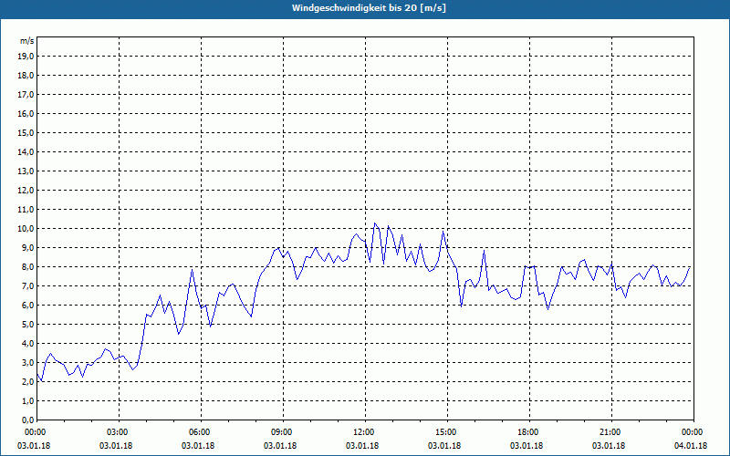Select the '03:00' time label
The image size is (730, 456).
(x=120, y=432)
